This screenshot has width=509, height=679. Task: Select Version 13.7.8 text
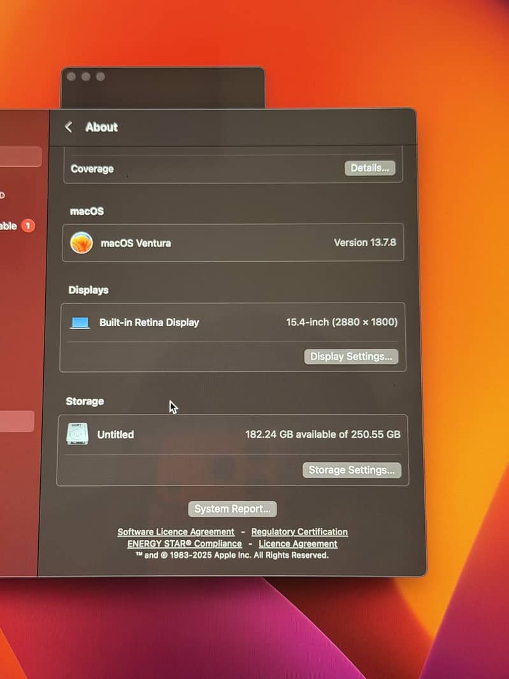tap(365, 243)
